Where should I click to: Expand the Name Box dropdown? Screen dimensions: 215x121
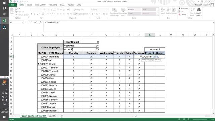(22, 22)
